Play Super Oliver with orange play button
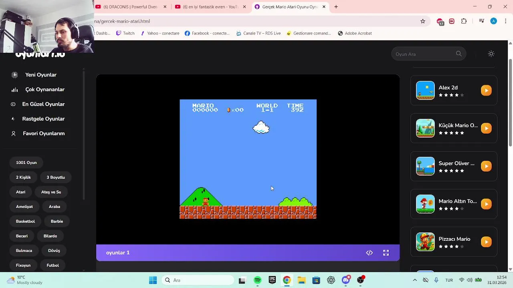513x288 pixels. click(x=486, y=166)
